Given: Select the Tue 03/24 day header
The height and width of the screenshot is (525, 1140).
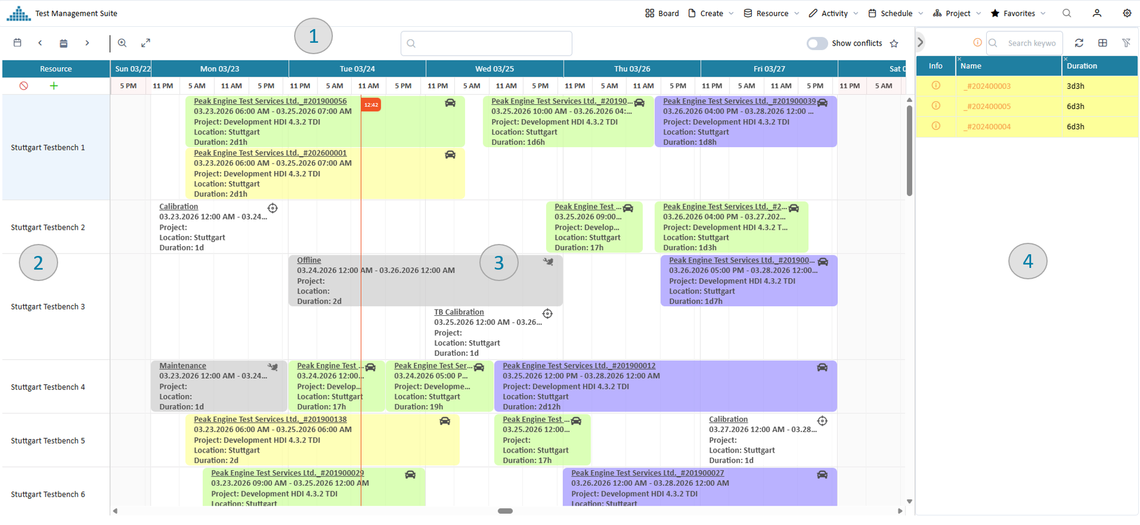Looking at the screenshot, I should [x=357, y=69].
